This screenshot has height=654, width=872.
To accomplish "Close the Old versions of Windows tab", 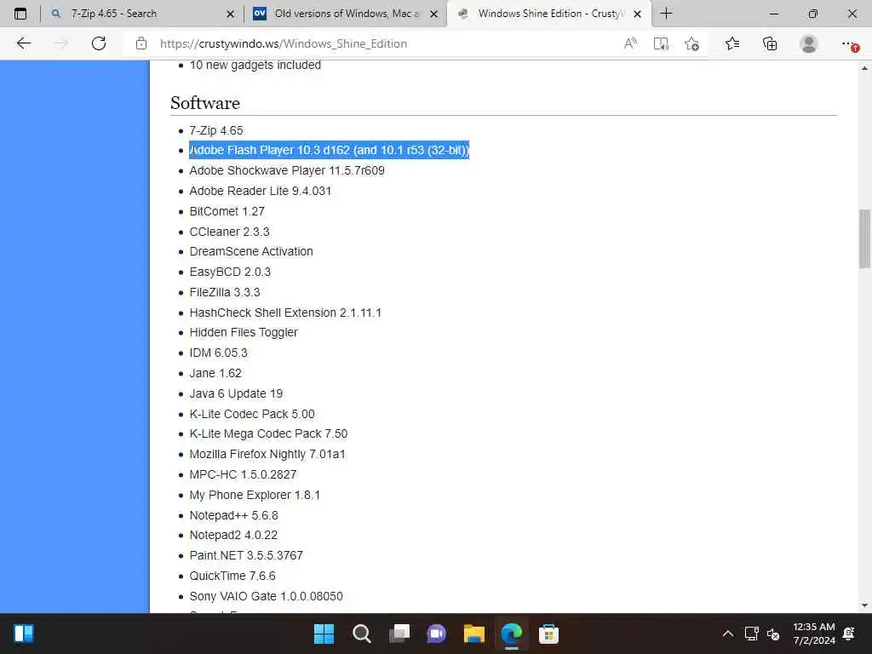I will pyautogui.click(x=433, y=14).
